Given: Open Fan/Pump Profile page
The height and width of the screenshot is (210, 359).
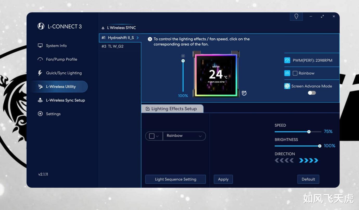Looking at the screenshot, I should click(x=61, y=59).
